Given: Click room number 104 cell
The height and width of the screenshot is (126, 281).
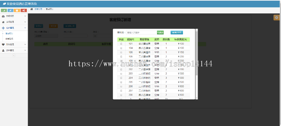Looking at the screenshot, I should [131, 48].
